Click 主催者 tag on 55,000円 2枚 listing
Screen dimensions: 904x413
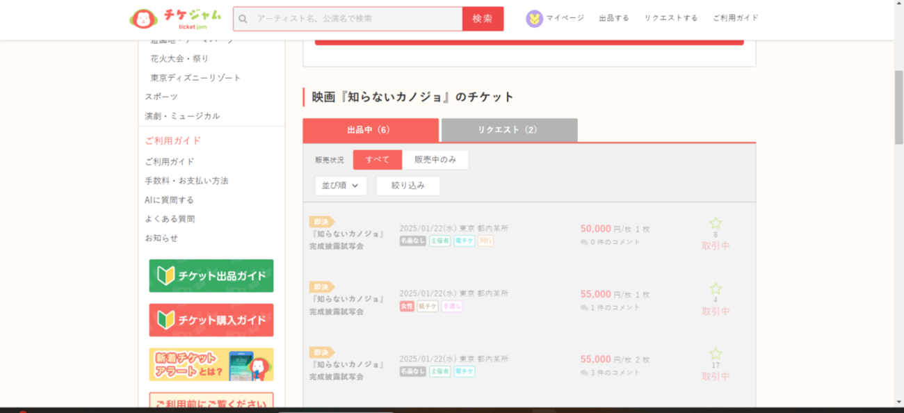(x=439, y=371)
